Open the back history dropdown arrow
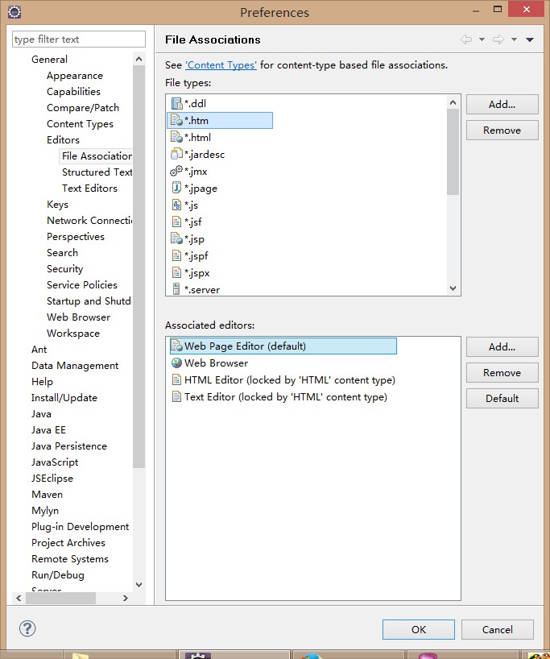The image size is (550, 659). coord(482,39)
